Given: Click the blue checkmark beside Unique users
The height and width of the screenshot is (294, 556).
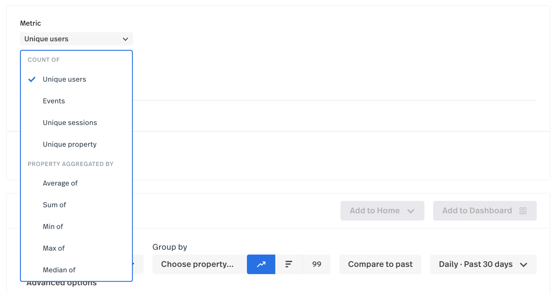Looking at the screenshot, I should [32, 79].
